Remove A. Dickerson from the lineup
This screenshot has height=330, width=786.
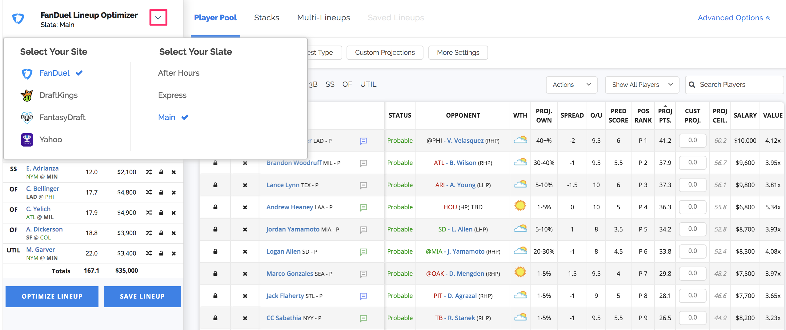click(174, 233)
